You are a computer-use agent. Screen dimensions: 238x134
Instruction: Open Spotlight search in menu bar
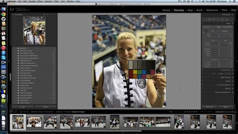pyautogui.click(x=230, y=1)
